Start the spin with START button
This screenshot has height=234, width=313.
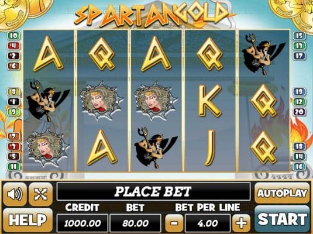(282, 219)
